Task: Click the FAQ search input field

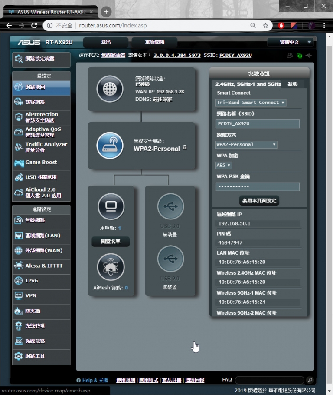Action: (270, 380)
